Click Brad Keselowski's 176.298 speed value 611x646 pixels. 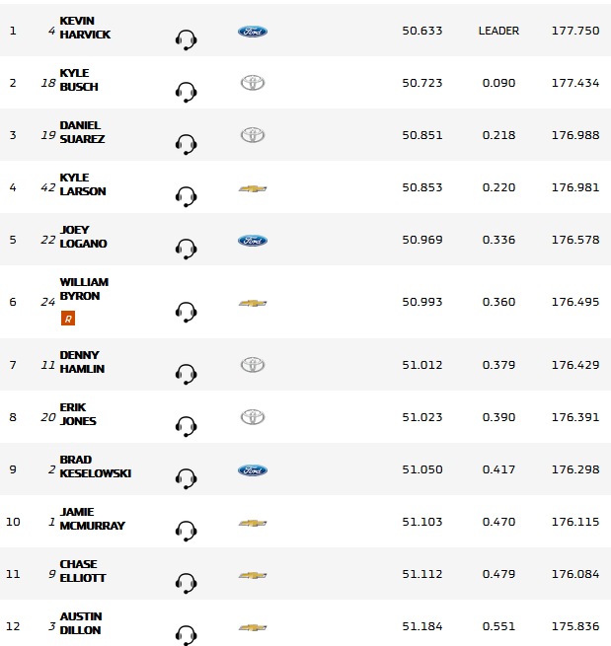[574, 469]
